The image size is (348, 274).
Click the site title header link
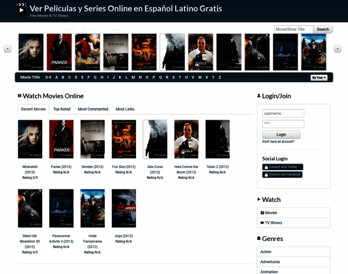[x=126, y=8]
